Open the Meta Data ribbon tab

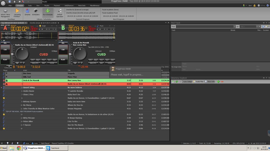click(82, 6)
